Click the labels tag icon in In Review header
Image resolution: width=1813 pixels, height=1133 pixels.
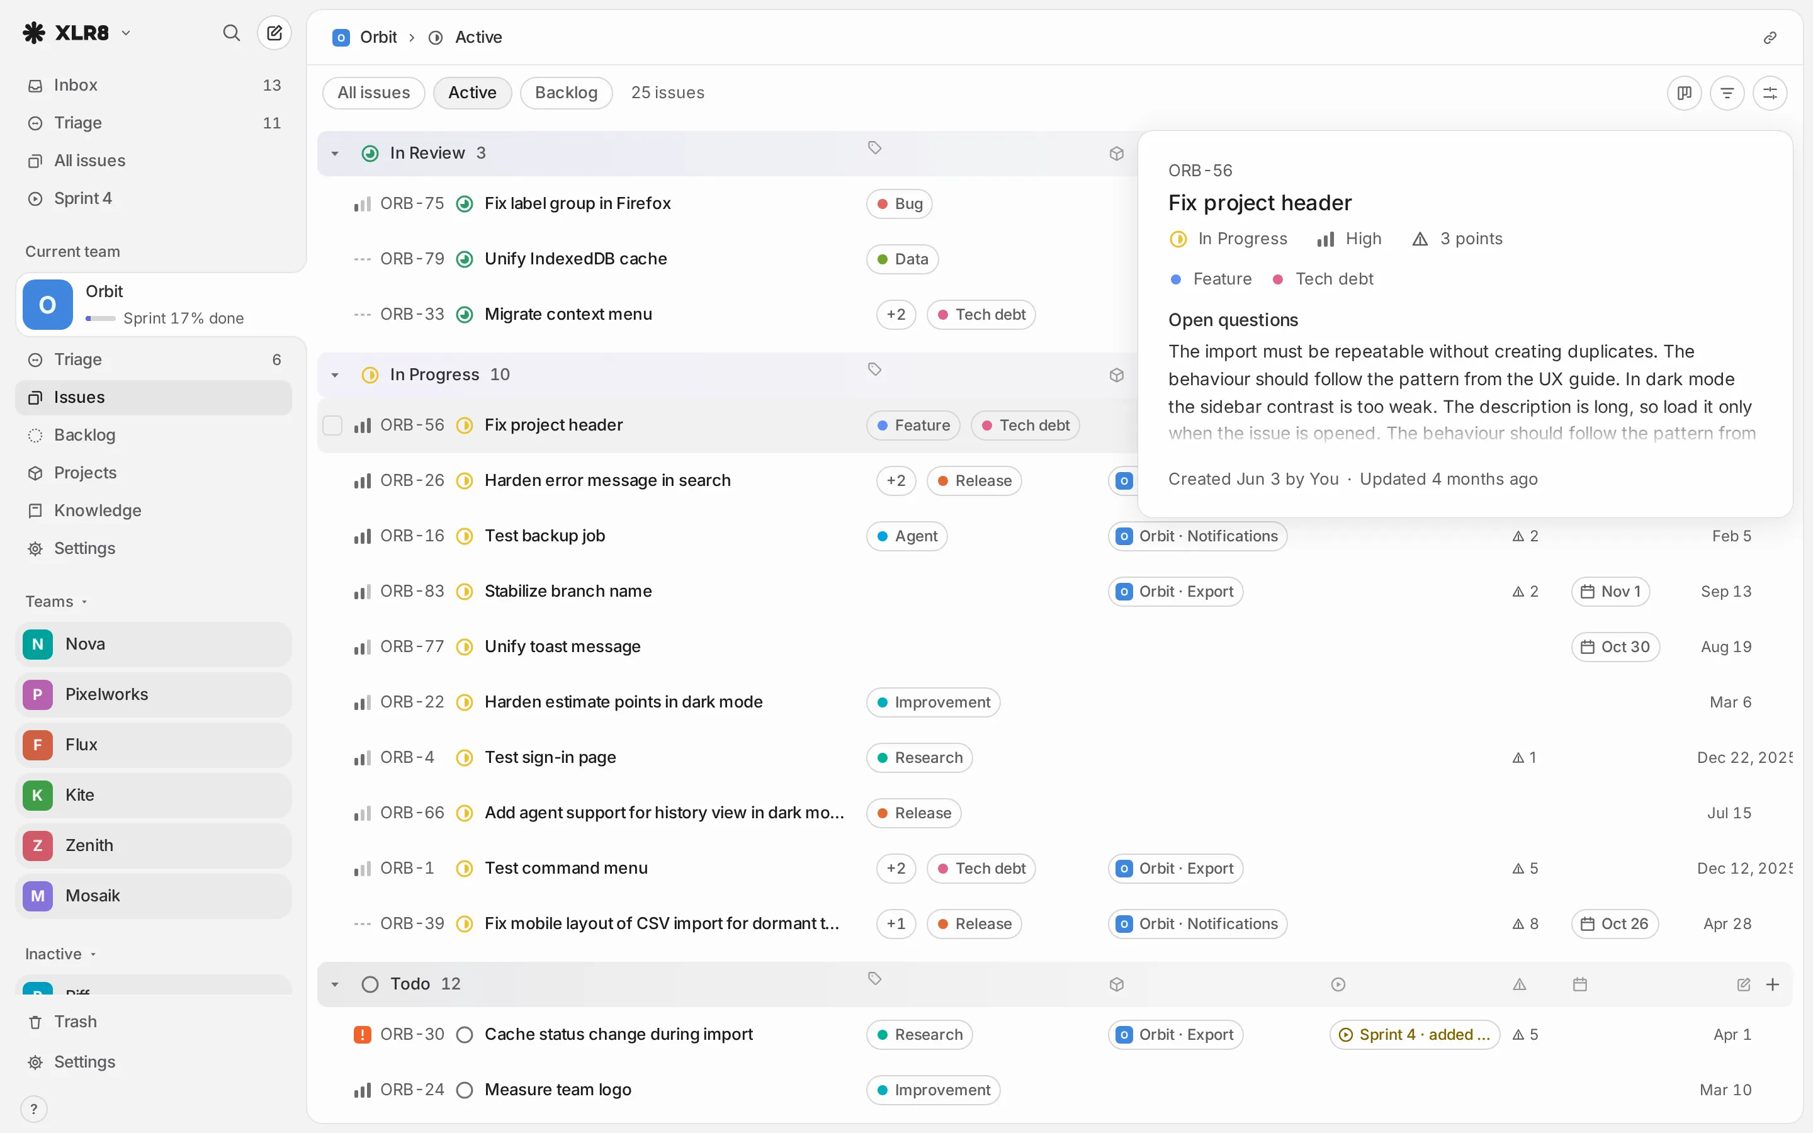pos(874,148)
